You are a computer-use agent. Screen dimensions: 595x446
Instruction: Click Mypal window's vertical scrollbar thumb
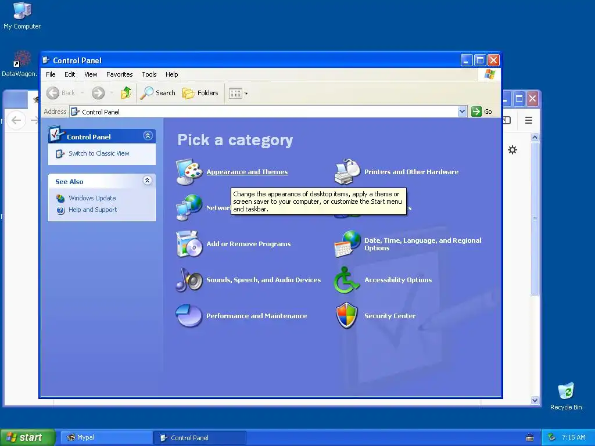coord(535,219)
